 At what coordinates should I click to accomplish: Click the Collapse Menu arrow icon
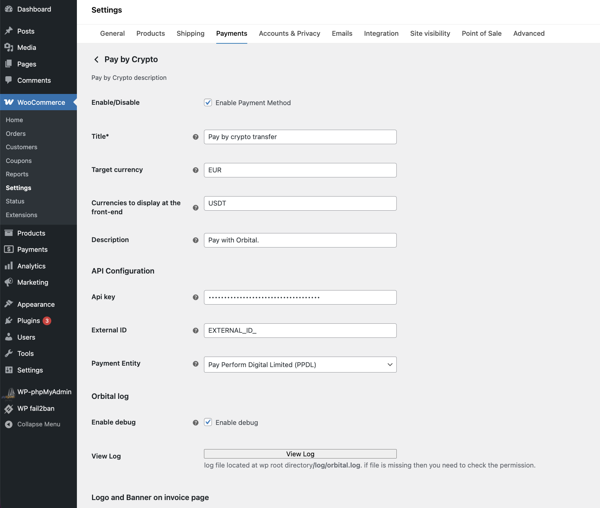tap(9, 424)
